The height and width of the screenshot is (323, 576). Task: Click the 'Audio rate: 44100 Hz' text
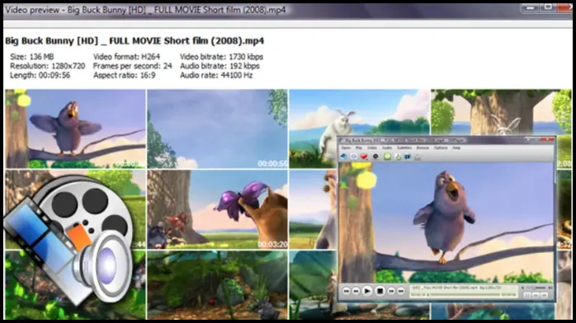[x=216, y=75]
